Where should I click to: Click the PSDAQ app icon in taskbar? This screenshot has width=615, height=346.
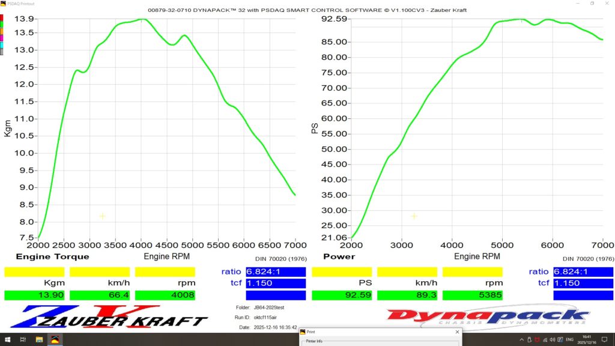[x=54, y=340]
